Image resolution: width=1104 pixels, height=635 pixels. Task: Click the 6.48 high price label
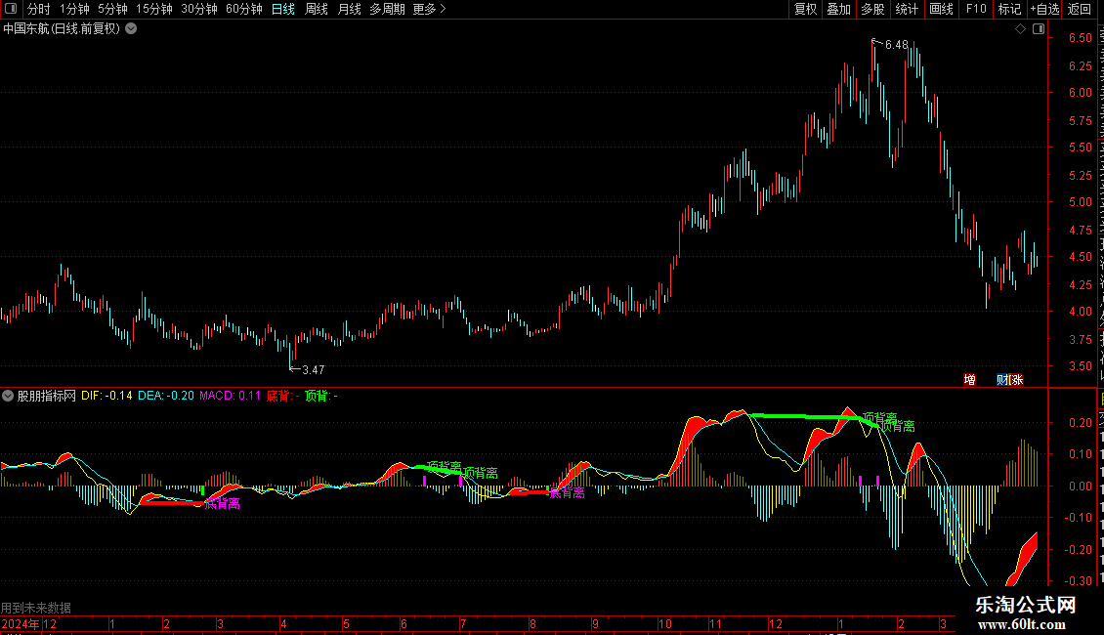[x=896, y=45]
